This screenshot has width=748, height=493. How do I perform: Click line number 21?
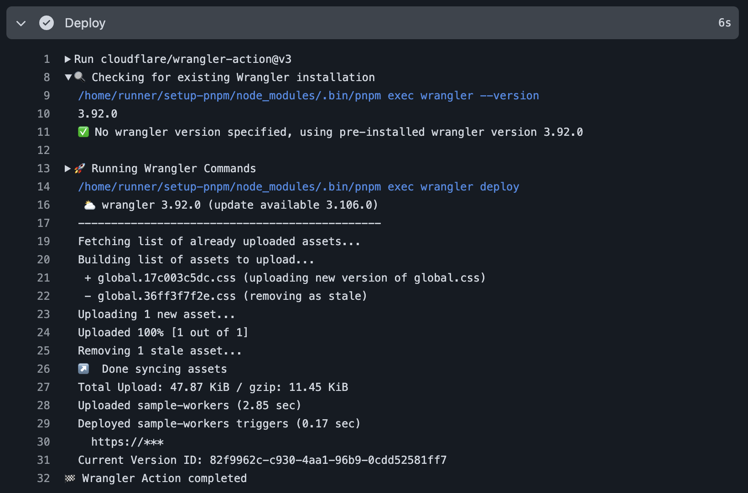[43, 278]
